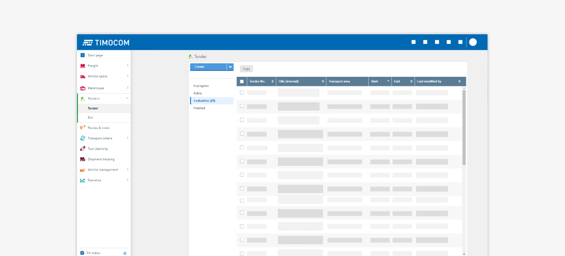
Task: Tick the first tender row checkbox
Action: pos(242,93)
